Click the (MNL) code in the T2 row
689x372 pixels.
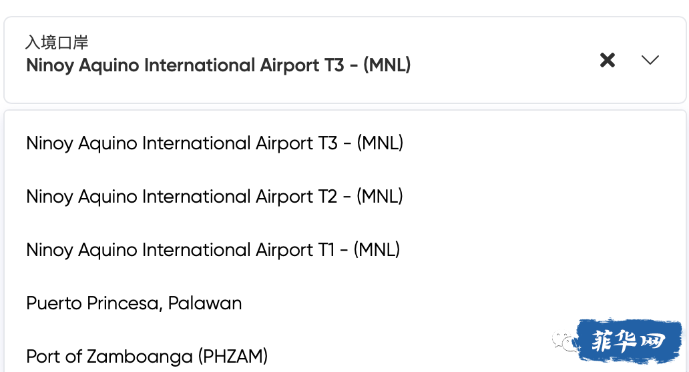coord(380,197)
